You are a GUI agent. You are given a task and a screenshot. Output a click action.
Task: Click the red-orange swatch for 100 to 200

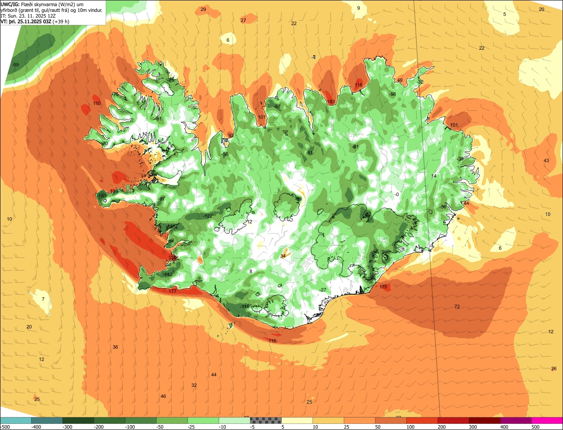coord(422,420)
